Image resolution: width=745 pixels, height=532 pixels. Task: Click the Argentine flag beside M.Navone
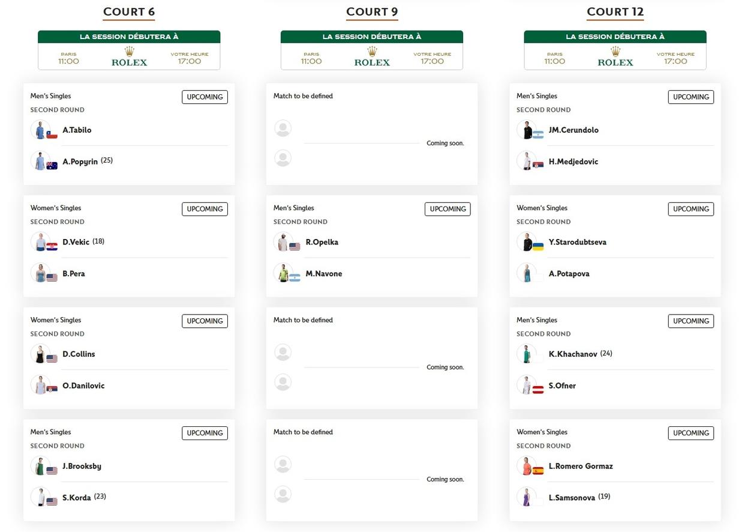pos(295,278)
